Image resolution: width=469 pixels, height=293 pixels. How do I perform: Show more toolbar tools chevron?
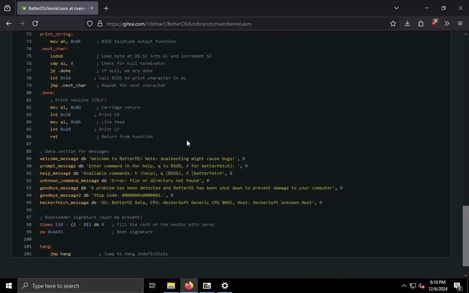pyautogui.click(x=447, y=23)
